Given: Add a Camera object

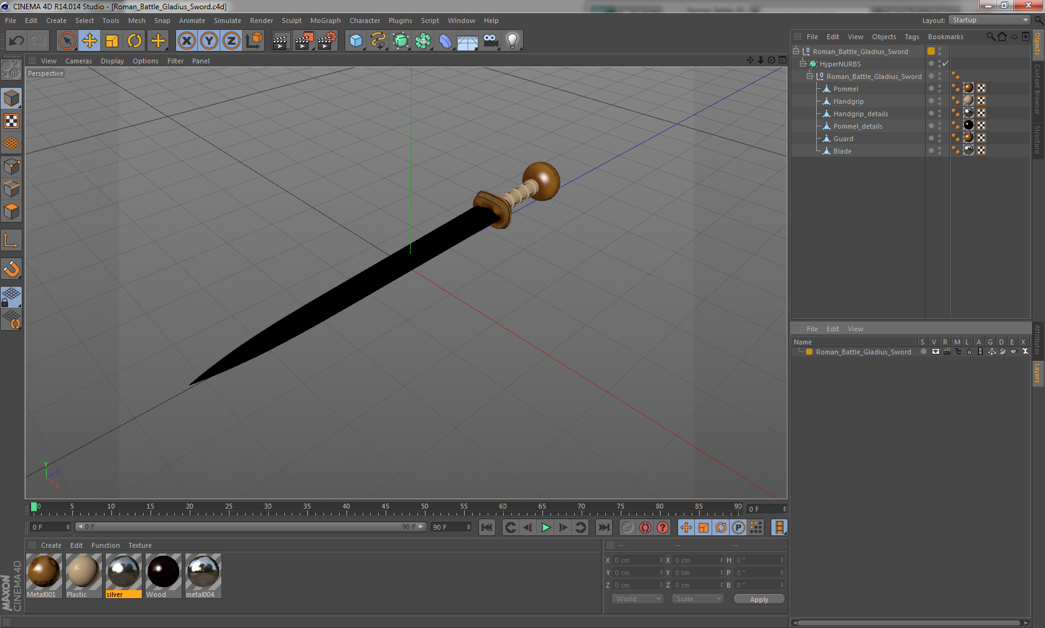Looking at the screenshot, I should (x=491, y=41).
